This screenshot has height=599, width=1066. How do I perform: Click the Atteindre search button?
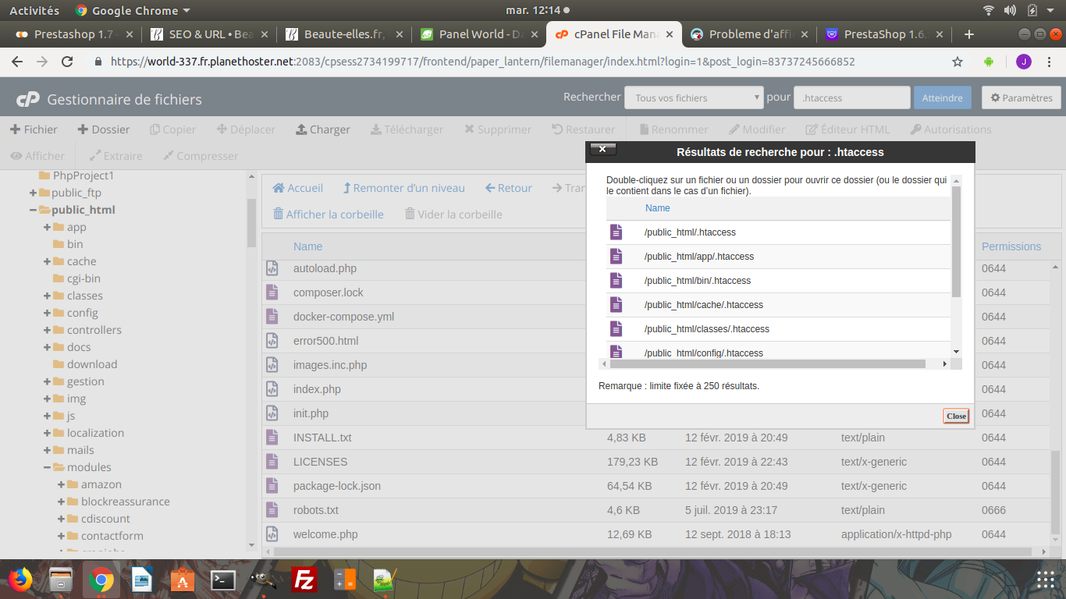point(943,97)
